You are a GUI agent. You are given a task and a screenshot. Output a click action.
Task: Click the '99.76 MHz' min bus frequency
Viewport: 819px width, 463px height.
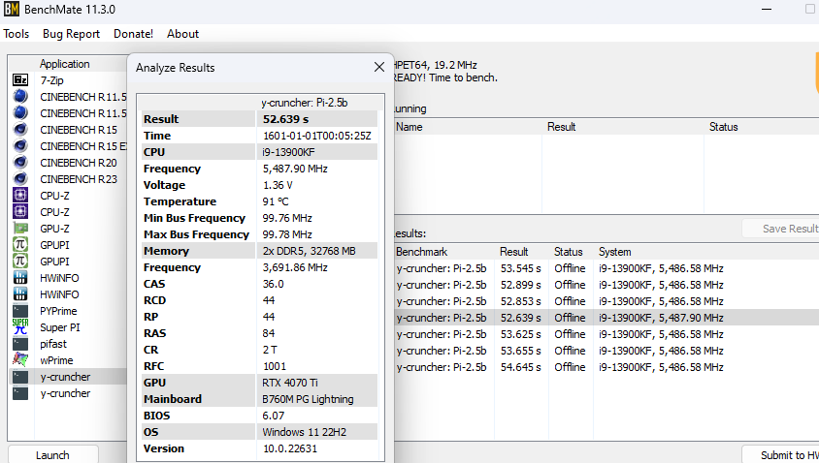tap(287, 218)
